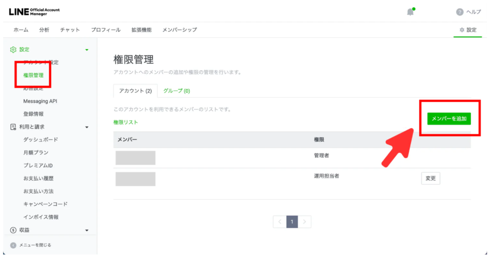Click the settings gear icon in sidebar
Image resolution: width=495 pixels, height=257 pixels.
[x=13, y=50]
